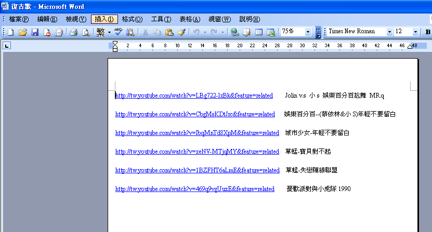Create a new blank document
The width and height of the screenshot is (432, 232).
tap(11, 32)
